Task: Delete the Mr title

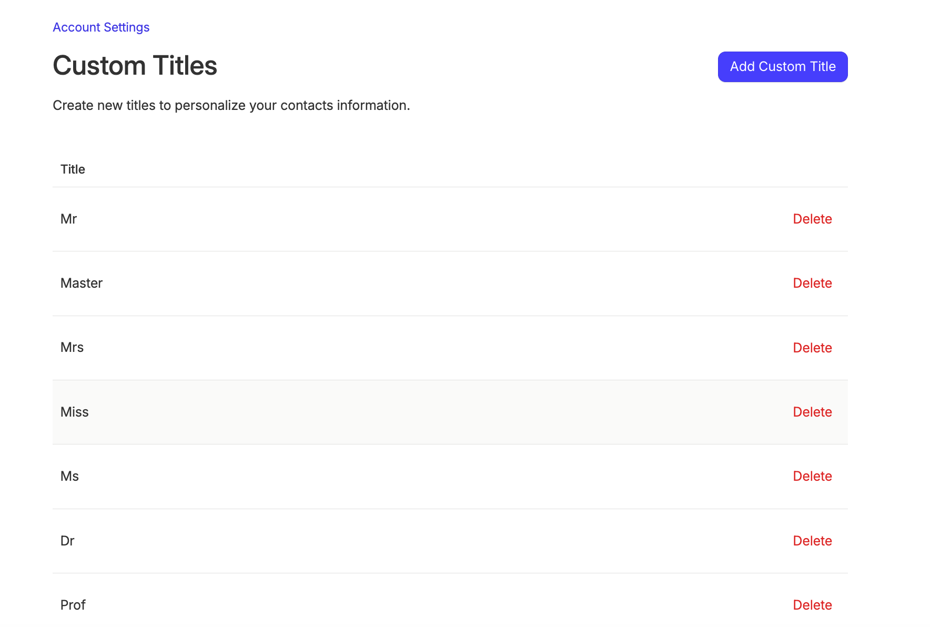Action: pos(812,219)
